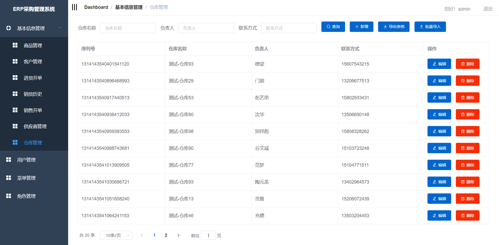Click the grid icon beside 菜单管理
Screen dimensions: 499x245
[9, 178]
